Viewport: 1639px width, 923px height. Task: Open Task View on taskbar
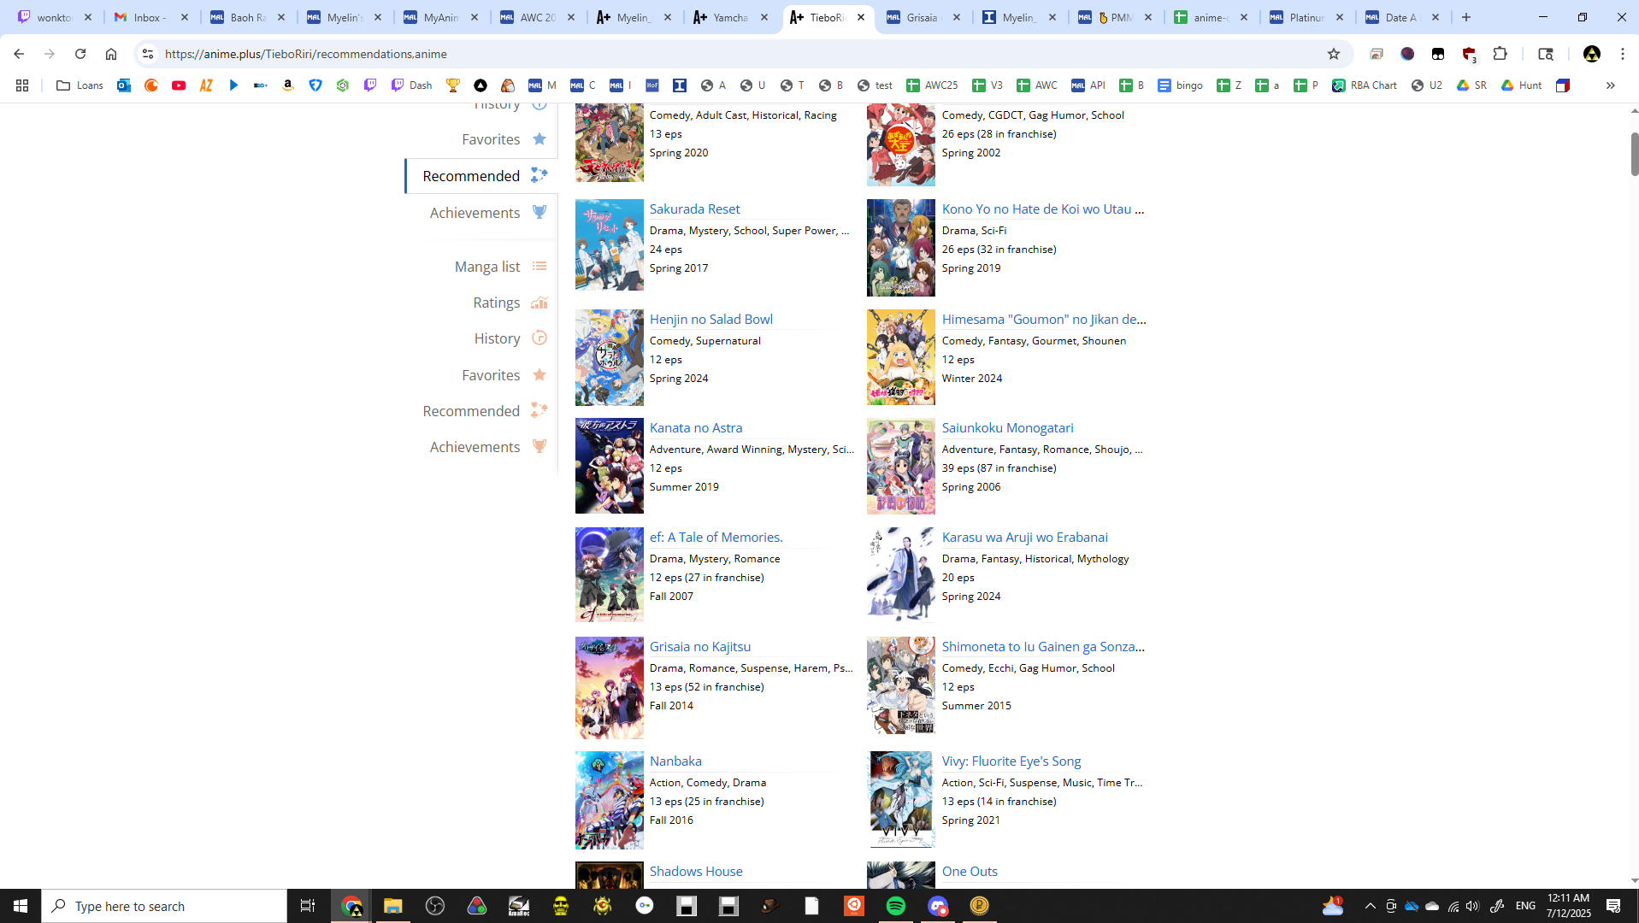click(308, 906)
